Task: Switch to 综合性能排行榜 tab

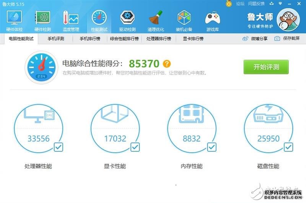Action: 124,39
